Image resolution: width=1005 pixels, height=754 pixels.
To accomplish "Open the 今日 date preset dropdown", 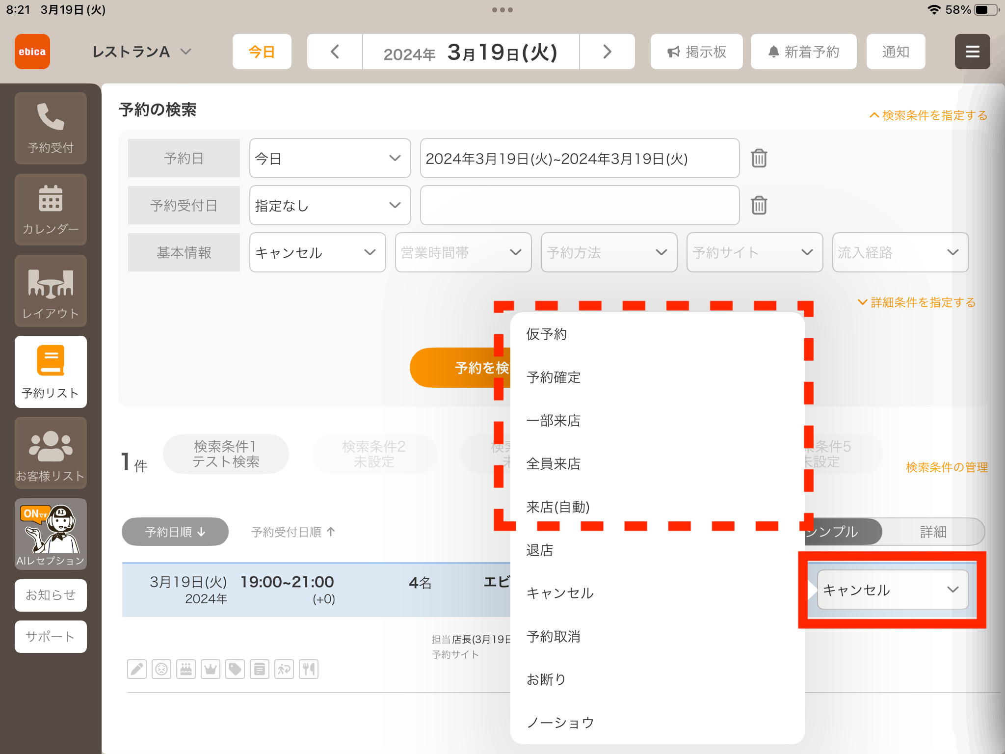I will tap(330, 158).
